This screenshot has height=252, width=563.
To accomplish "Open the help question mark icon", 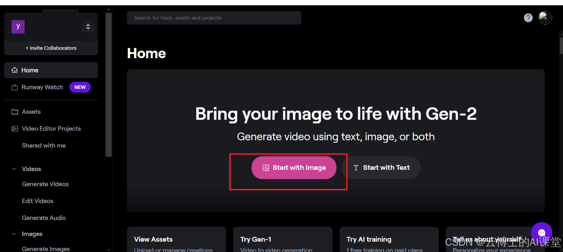I will 528,18.
